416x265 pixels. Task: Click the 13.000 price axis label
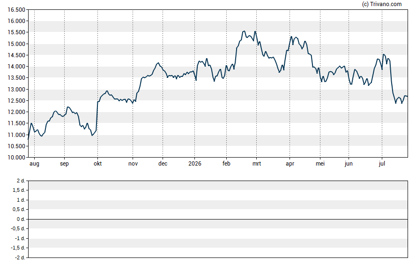click(x=16, y=89)
